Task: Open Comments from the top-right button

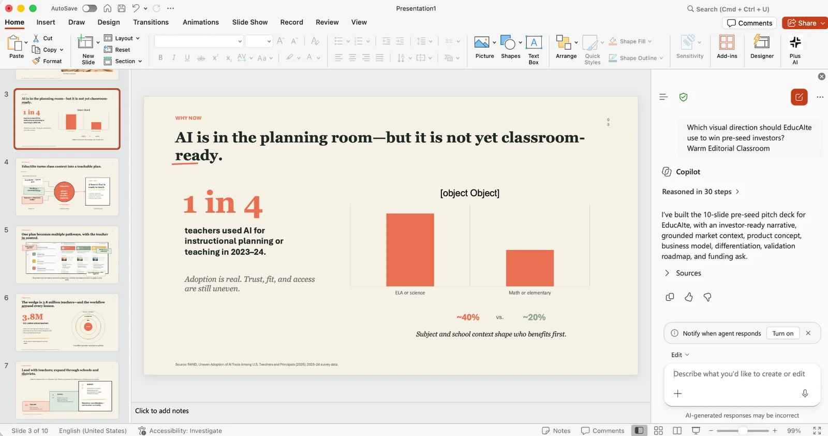Action: (x=749, y=23)
